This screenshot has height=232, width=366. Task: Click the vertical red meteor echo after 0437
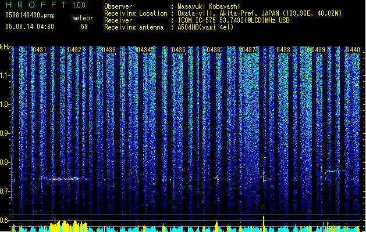[264, 176]
